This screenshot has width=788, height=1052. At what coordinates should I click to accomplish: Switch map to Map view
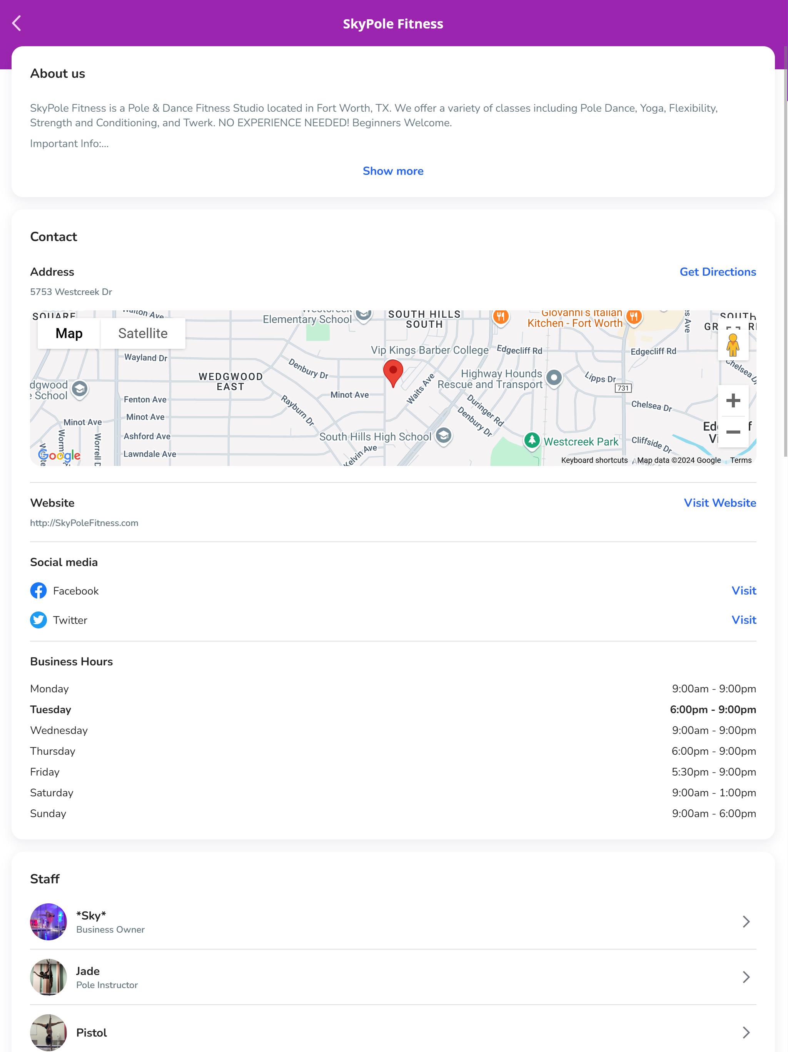(x=69, y=333)
